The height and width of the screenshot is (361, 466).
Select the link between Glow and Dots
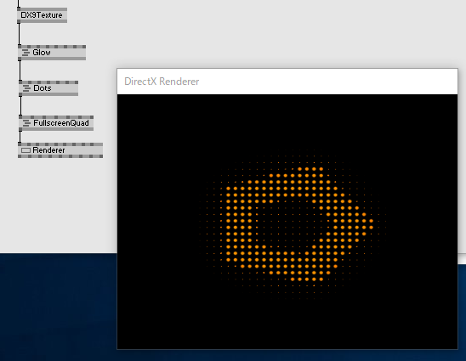[20, 71]
